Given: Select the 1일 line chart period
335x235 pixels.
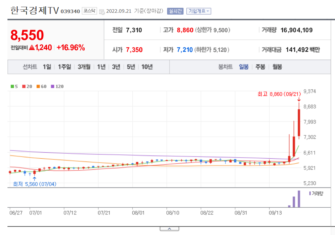Looking at the screenshot, I should [47, 67].
